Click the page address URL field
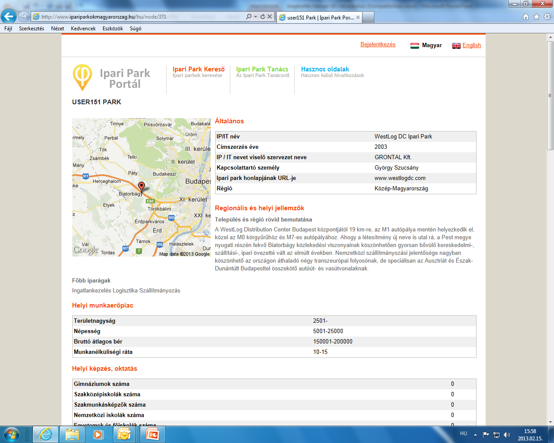Image resolution: width=554 pixels, height=443 pixels. [138, 16]
